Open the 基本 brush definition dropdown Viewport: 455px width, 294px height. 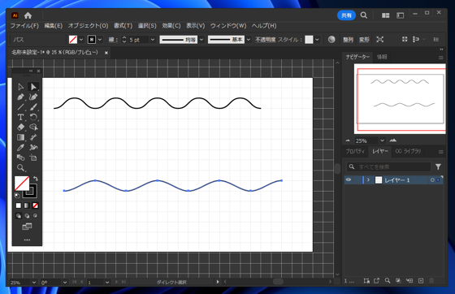pyautogui.click(x=249, y=40)
